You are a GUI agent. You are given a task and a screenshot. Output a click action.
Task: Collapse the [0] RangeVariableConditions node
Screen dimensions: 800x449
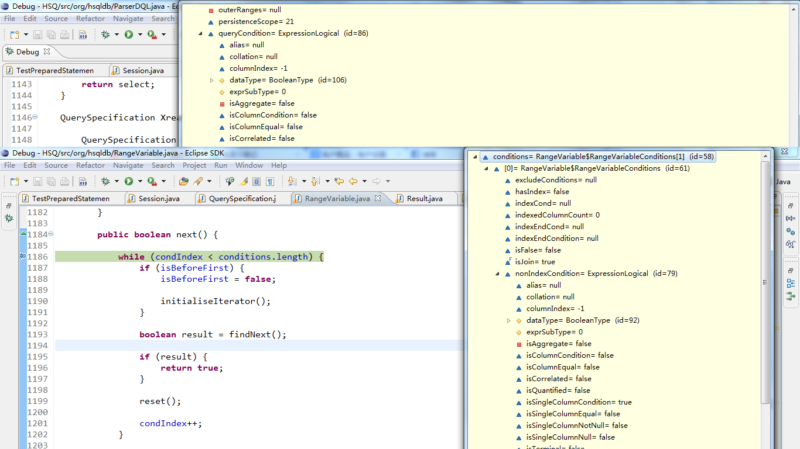click(x=486, y=168)
